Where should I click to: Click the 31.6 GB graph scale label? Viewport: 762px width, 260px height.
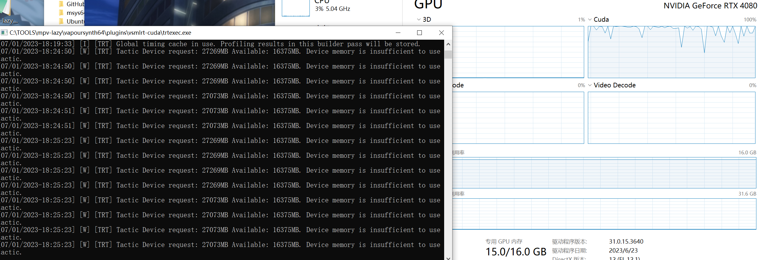coord(747,194)
